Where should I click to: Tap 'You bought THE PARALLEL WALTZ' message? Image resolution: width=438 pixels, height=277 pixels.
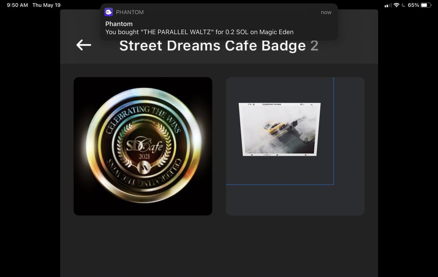pos(199,32)
